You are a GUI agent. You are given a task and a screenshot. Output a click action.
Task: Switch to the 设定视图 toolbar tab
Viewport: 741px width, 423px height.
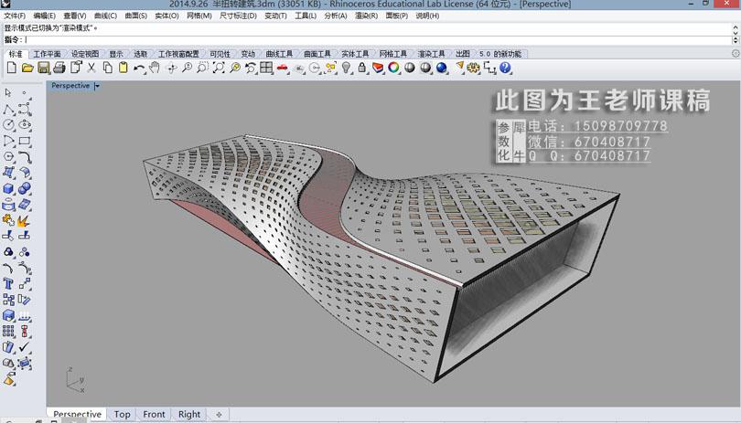click(85, 54)
